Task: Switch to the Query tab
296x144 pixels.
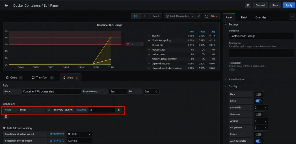Action: pos(14,77)
